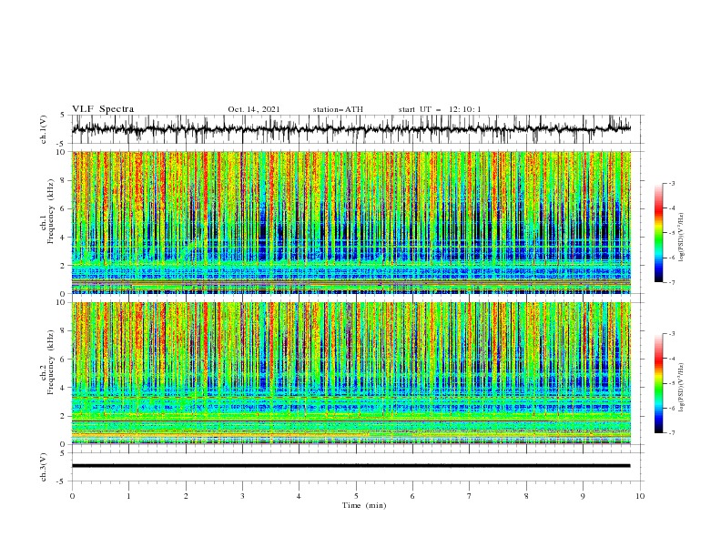Click the "8" minute tick label
This screenshot has width=721, height=557.
526,496
